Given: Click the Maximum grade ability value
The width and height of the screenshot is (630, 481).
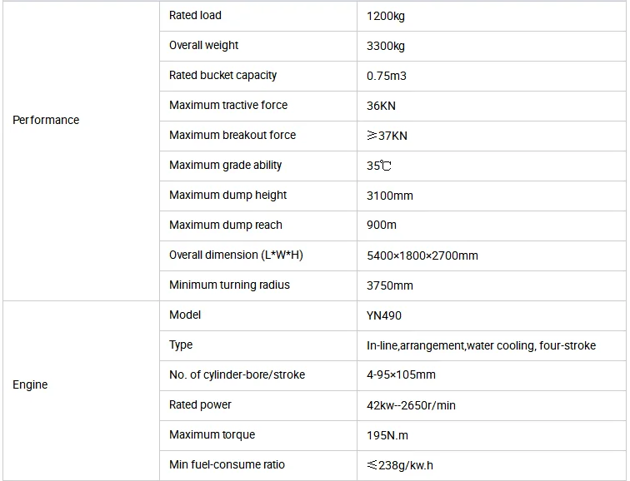Looking at the screenshot, I should click(x=379, y=166).
